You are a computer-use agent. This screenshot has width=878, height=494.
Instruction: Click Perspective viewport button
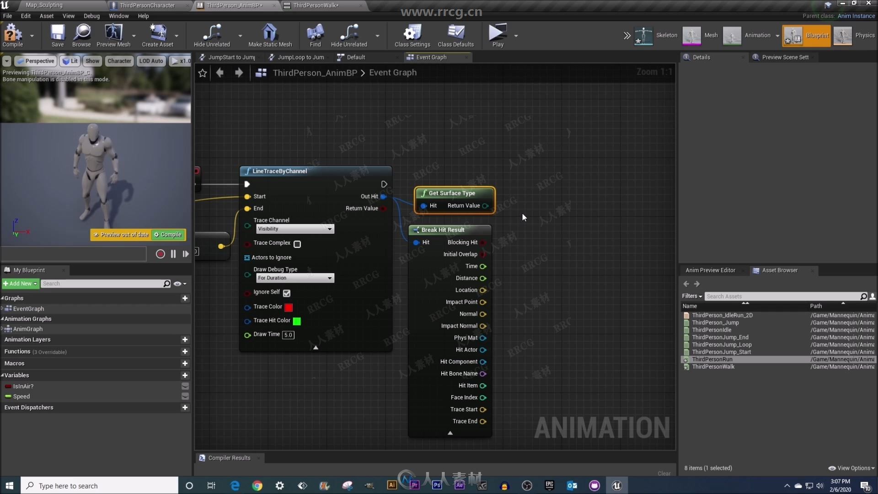pyautogui.click(x=35, y=61)
